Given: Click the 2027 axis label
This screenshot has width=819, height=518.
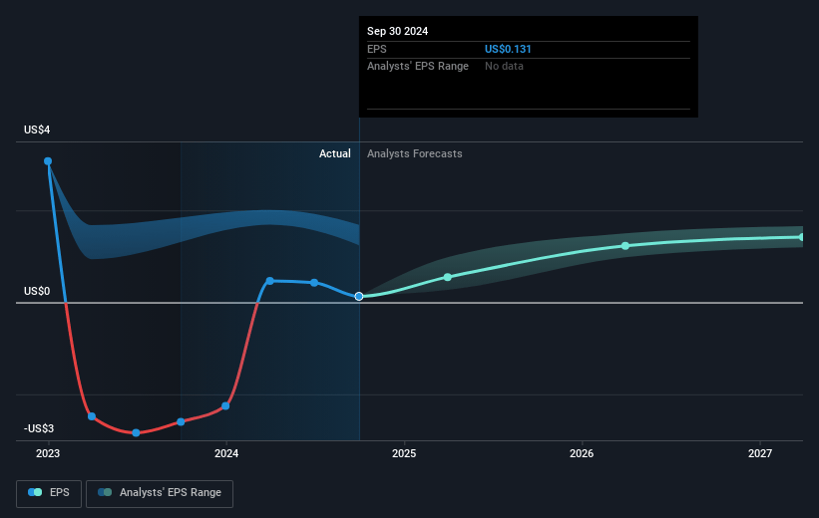Looking at the screenshot, I should click(x=760, y=453).
